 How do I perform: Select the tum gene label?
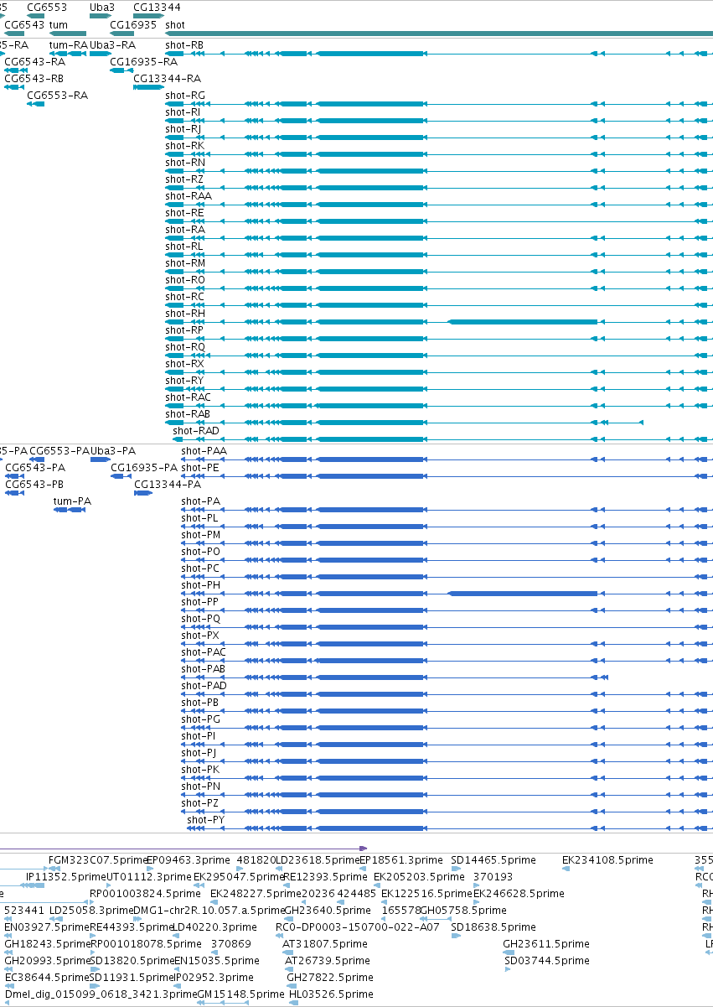coord(59,24)
